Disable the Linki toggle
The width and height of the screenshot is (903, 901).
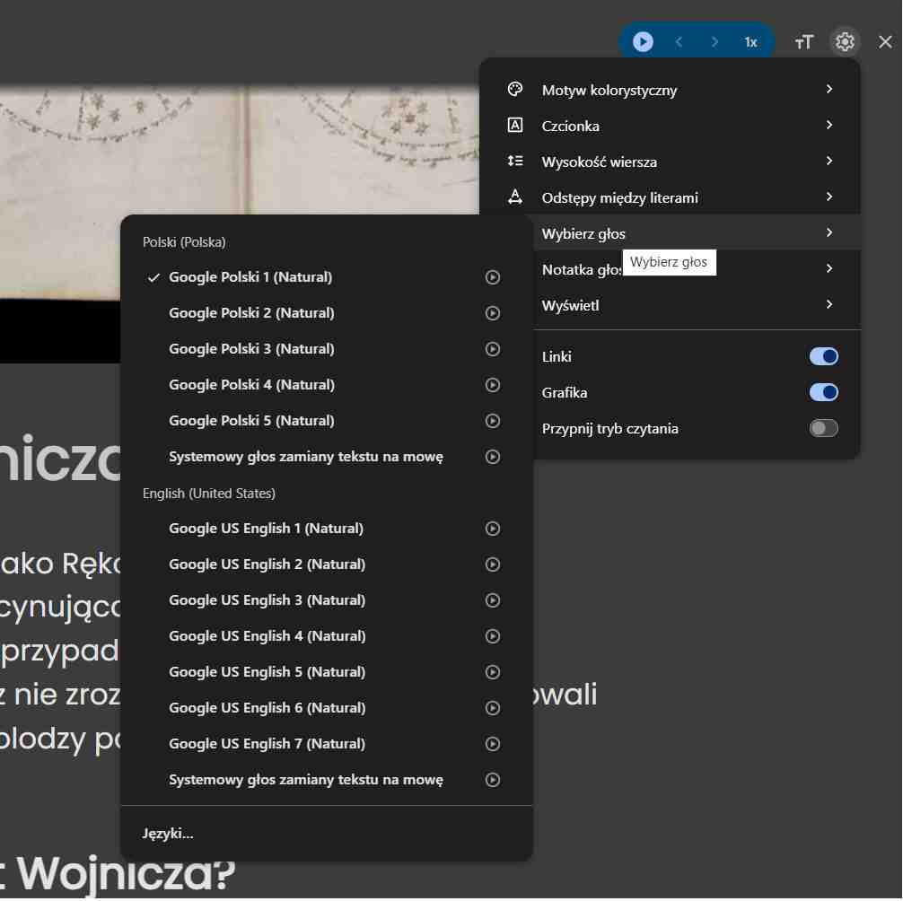click(x=823, y=356)
